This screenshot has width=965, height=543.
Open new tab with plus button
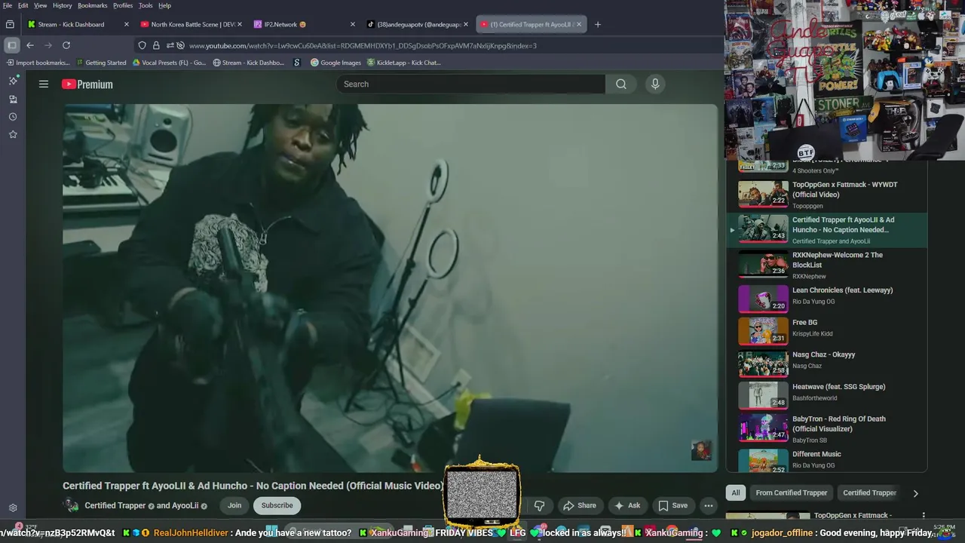[x=598, y=24]
